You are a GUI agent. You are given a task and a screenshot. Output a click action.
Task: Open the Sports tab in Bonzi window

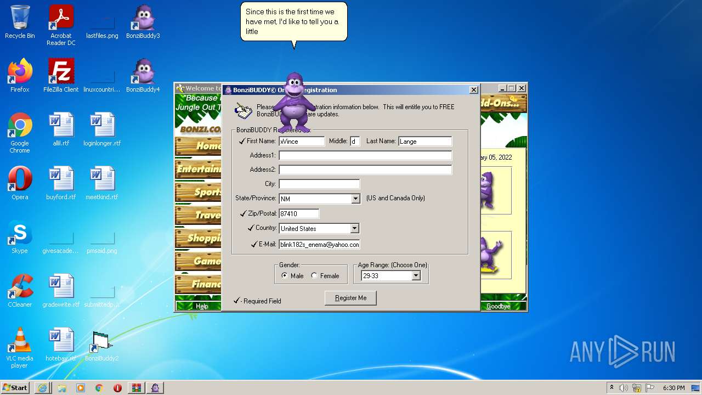click(198, 192)
